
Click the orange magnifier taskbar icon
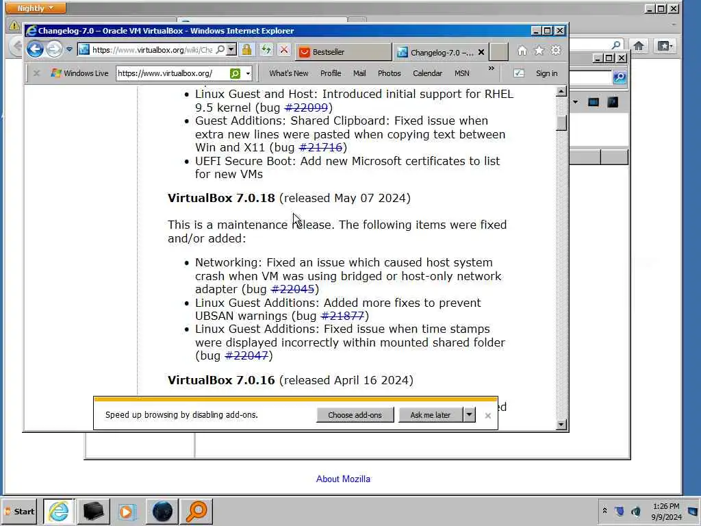(x=196, y=511)
